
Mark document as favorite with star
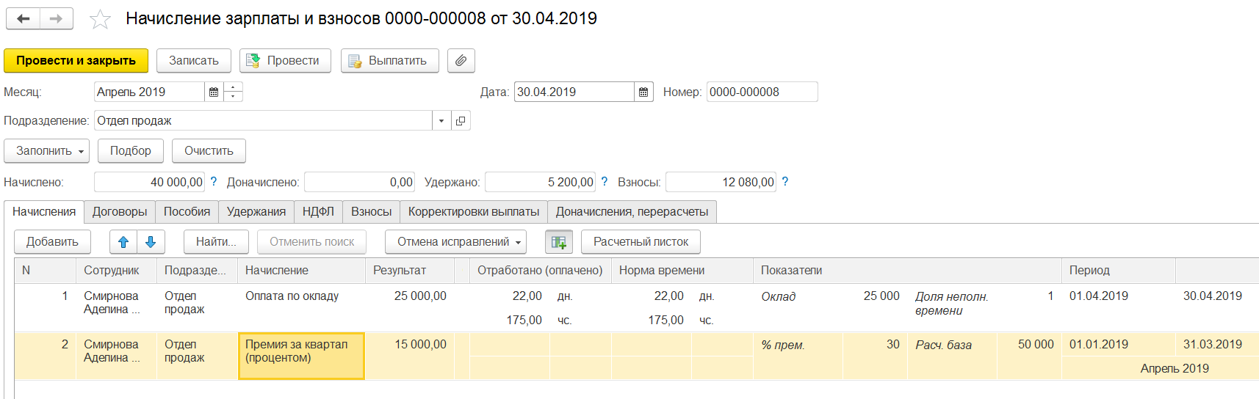100,19
